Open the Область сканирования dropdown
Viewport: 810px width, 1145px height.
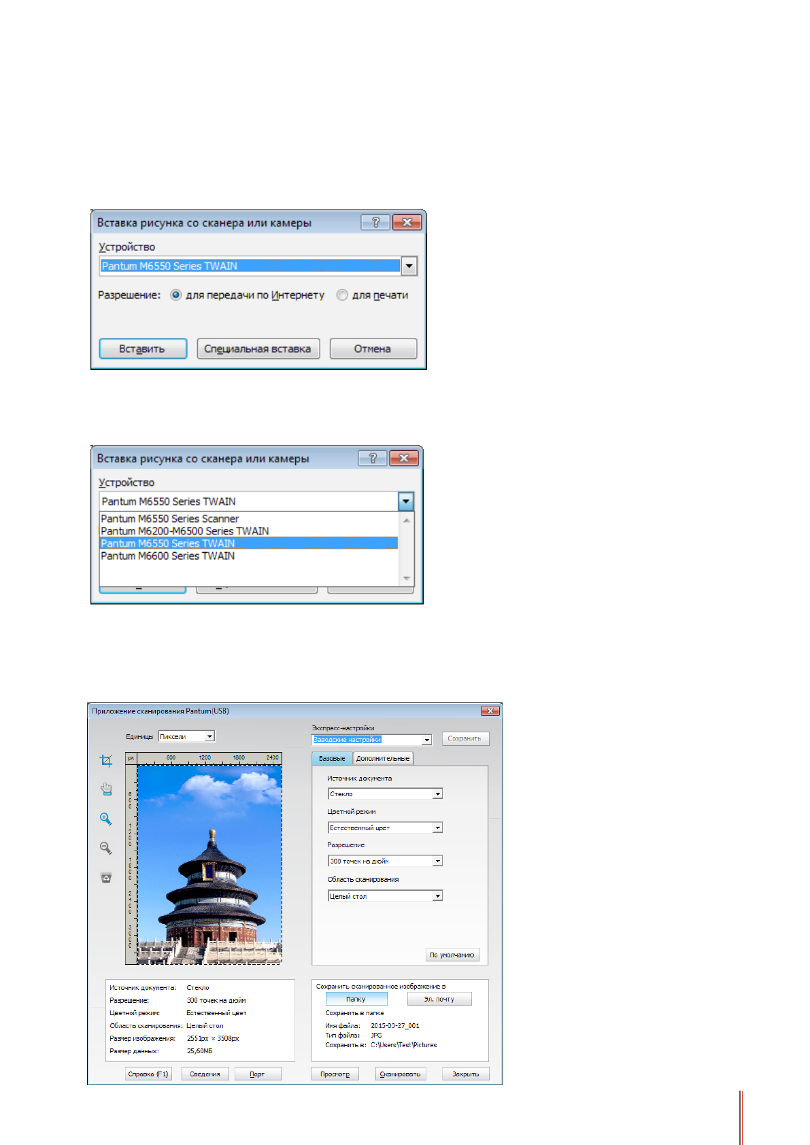click(x=437, y=896)
